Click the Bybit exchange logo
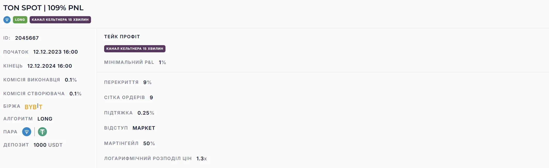The image size is (549, 168). click(x=34, y=106)
